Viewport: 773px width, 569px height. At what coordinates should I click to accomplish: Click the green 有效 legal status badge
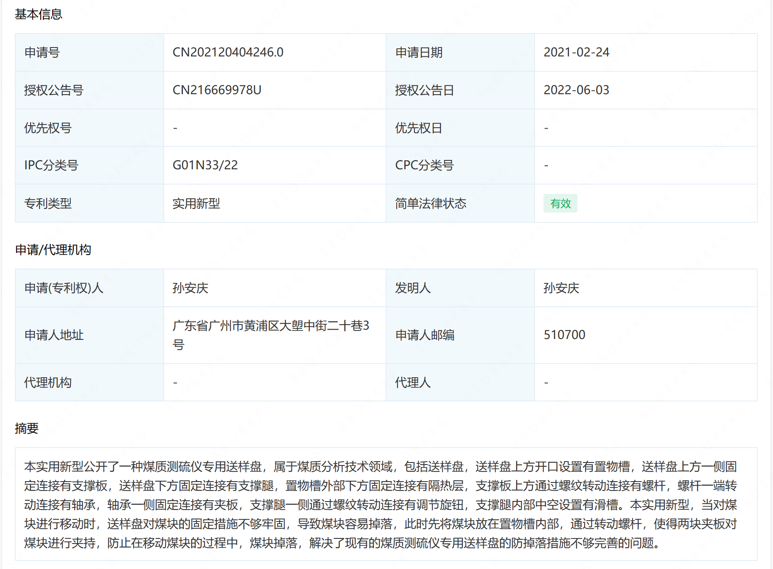point(560,203)
